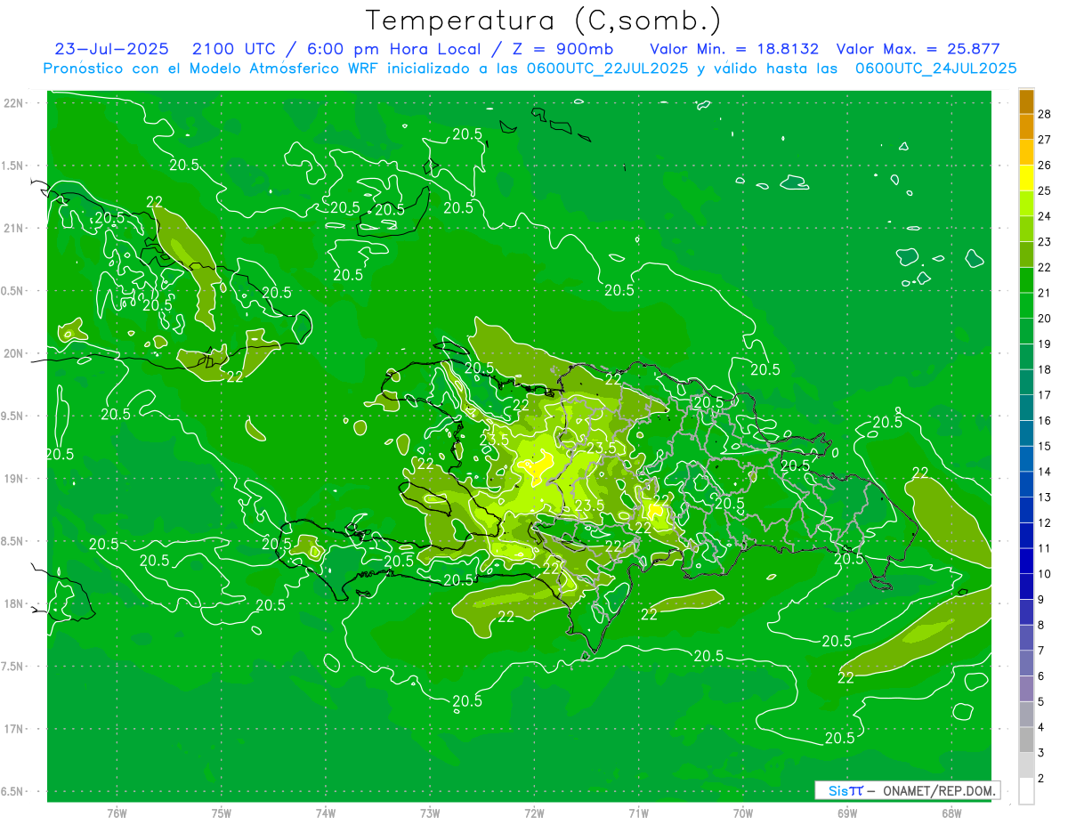The height and width of the screenshot is (825, 1068).
Task: Click the '76W' longitude label
Action: click(x=117, y=813)
